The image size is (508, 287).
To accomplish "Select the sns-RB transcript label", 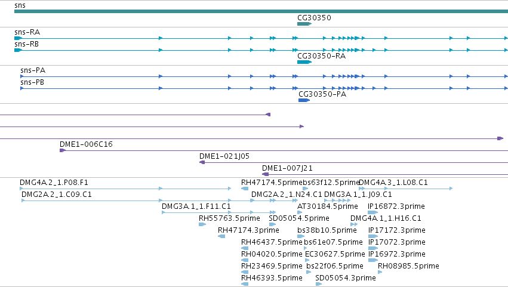I will coord(27,44).
